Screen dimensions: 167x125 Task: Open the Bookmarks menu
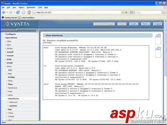[31, 7]
